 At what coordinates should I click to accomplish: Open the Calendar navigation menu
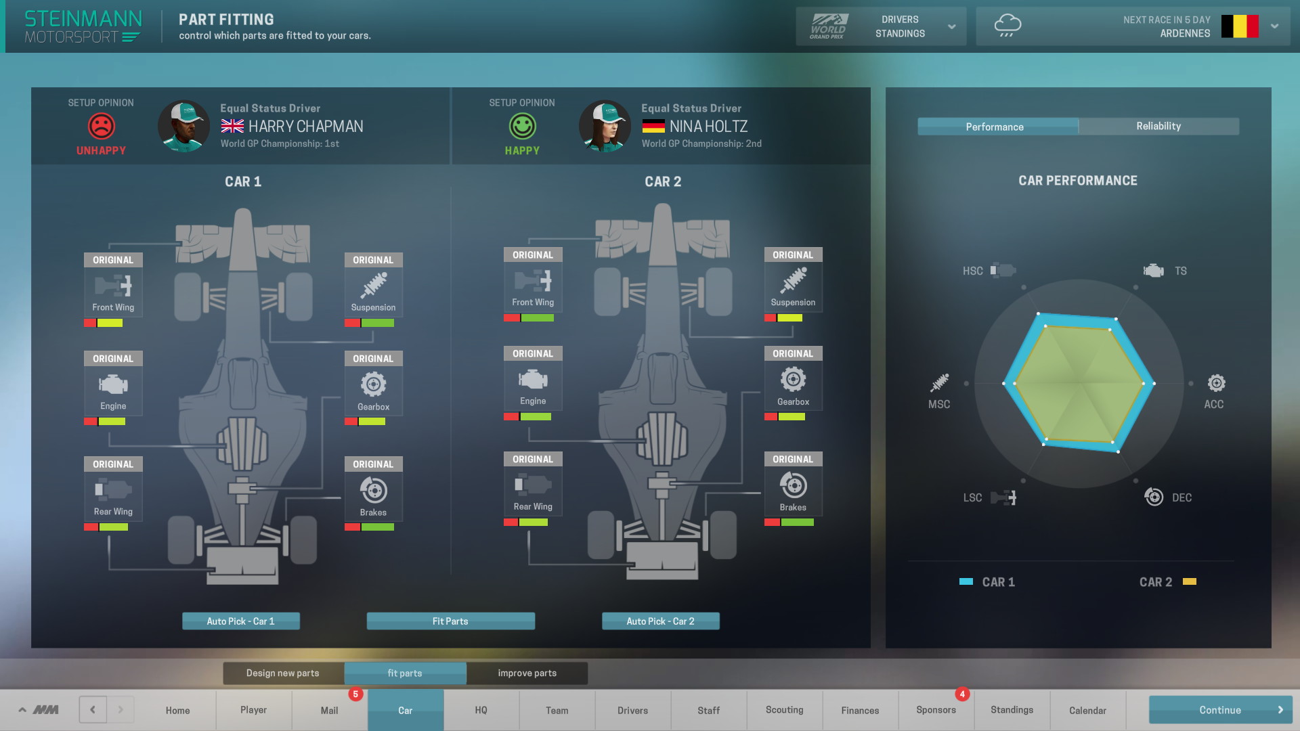(1087, 709)
